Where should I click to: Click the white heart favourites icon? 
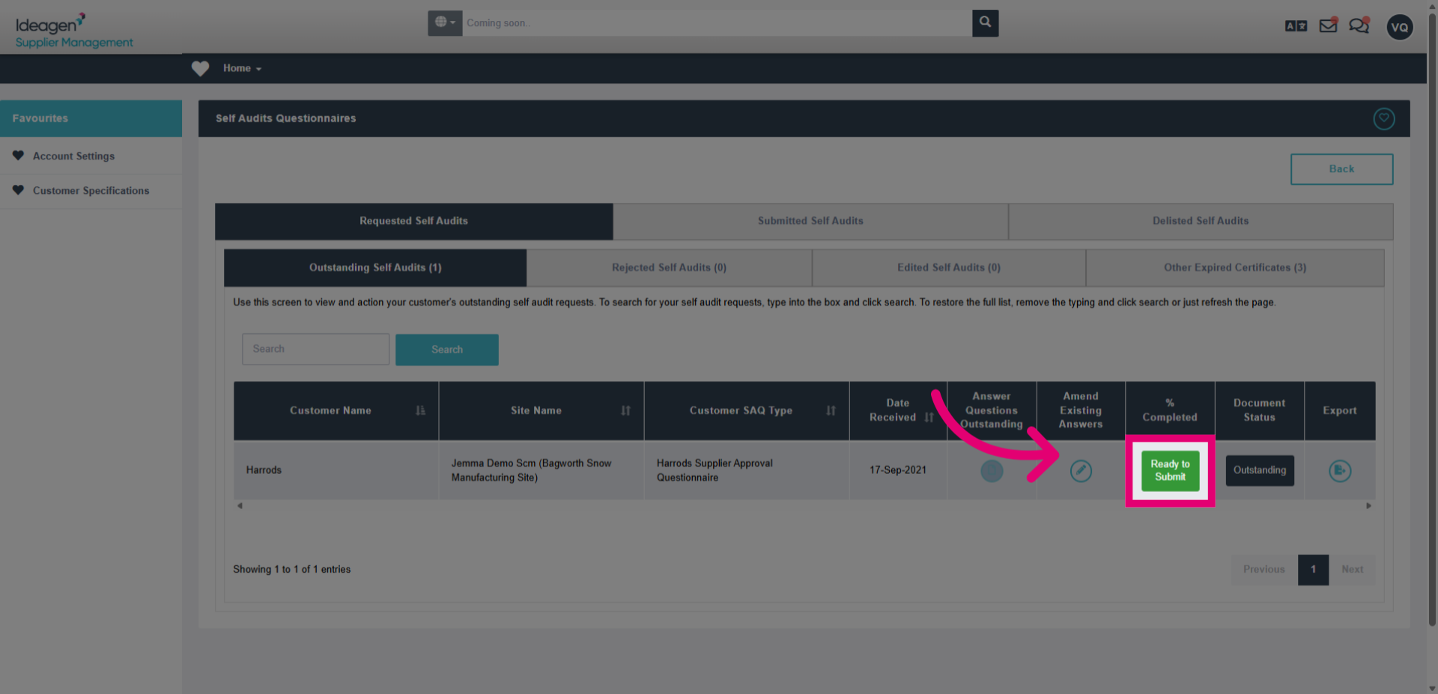click(200, 68)
